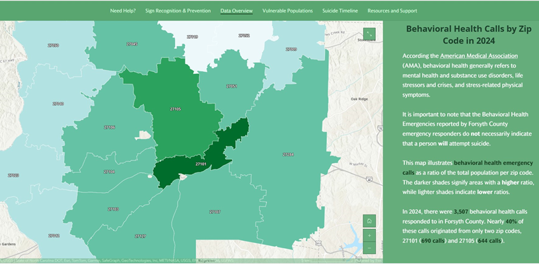
Task: Click the 27040 zip code area
Action: 58,104
